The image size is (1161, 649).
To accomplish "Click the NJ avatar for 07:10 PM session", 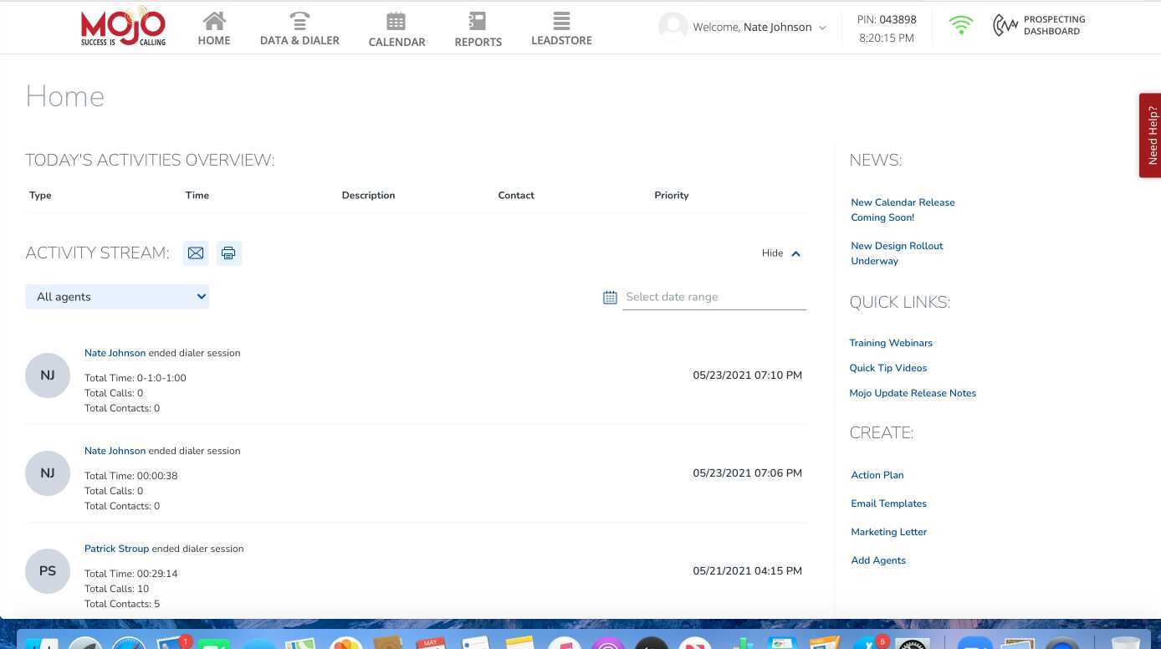I will pos(48,376).
